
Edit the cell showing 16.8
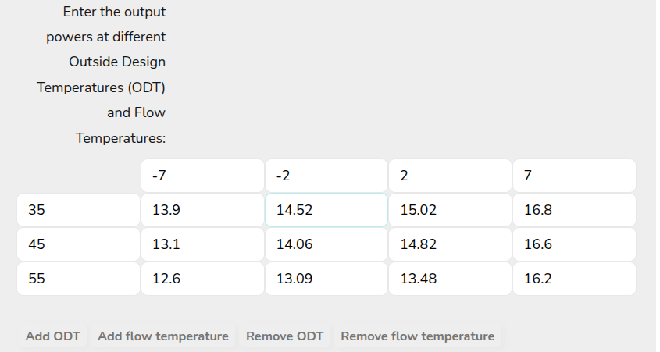[574, 210]
